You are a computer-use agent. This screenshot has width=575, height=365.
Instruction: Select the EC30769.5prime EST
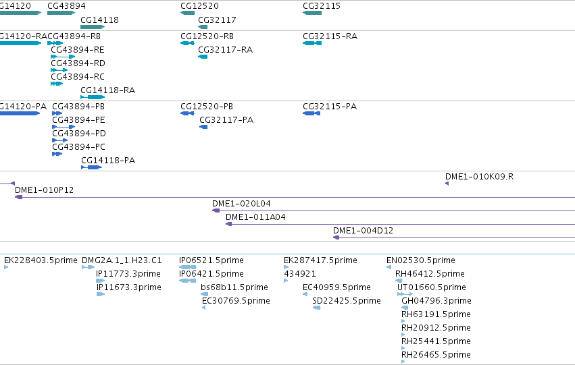pos(203,308)
